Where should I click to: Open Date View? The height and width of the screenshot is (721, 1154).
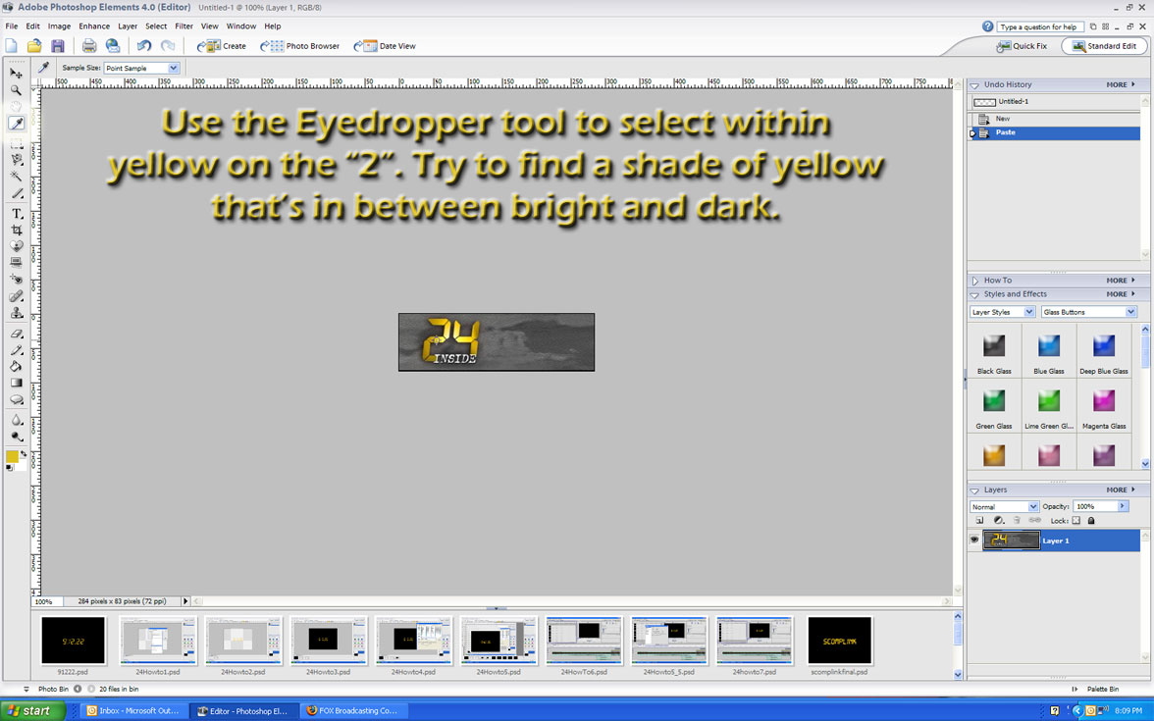click(x=385, y=45)
